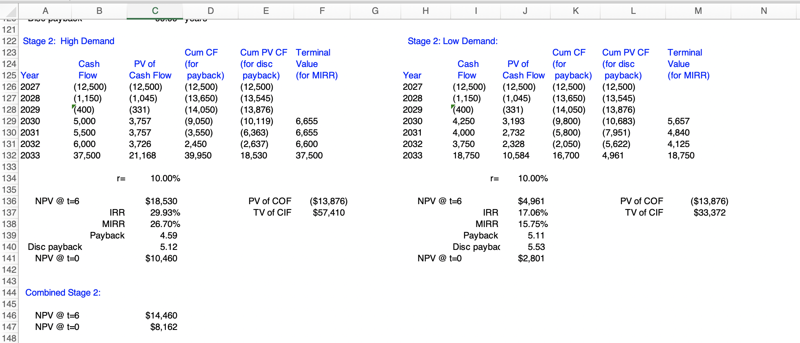Select column C header
This screenshot has width=800, height=343.
click(x=155, y=11)
